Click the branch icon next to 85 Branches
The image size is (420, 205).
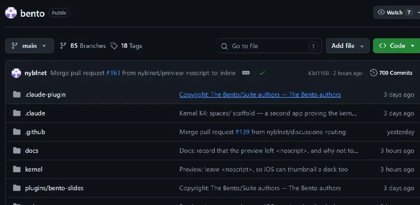pos(63,46)
